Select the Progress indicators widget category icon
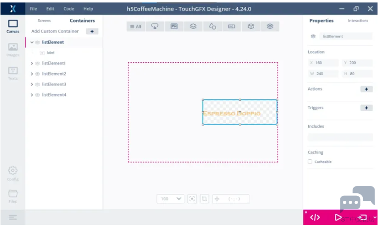This screenshot has width=379, height=227. coord(231,27)
